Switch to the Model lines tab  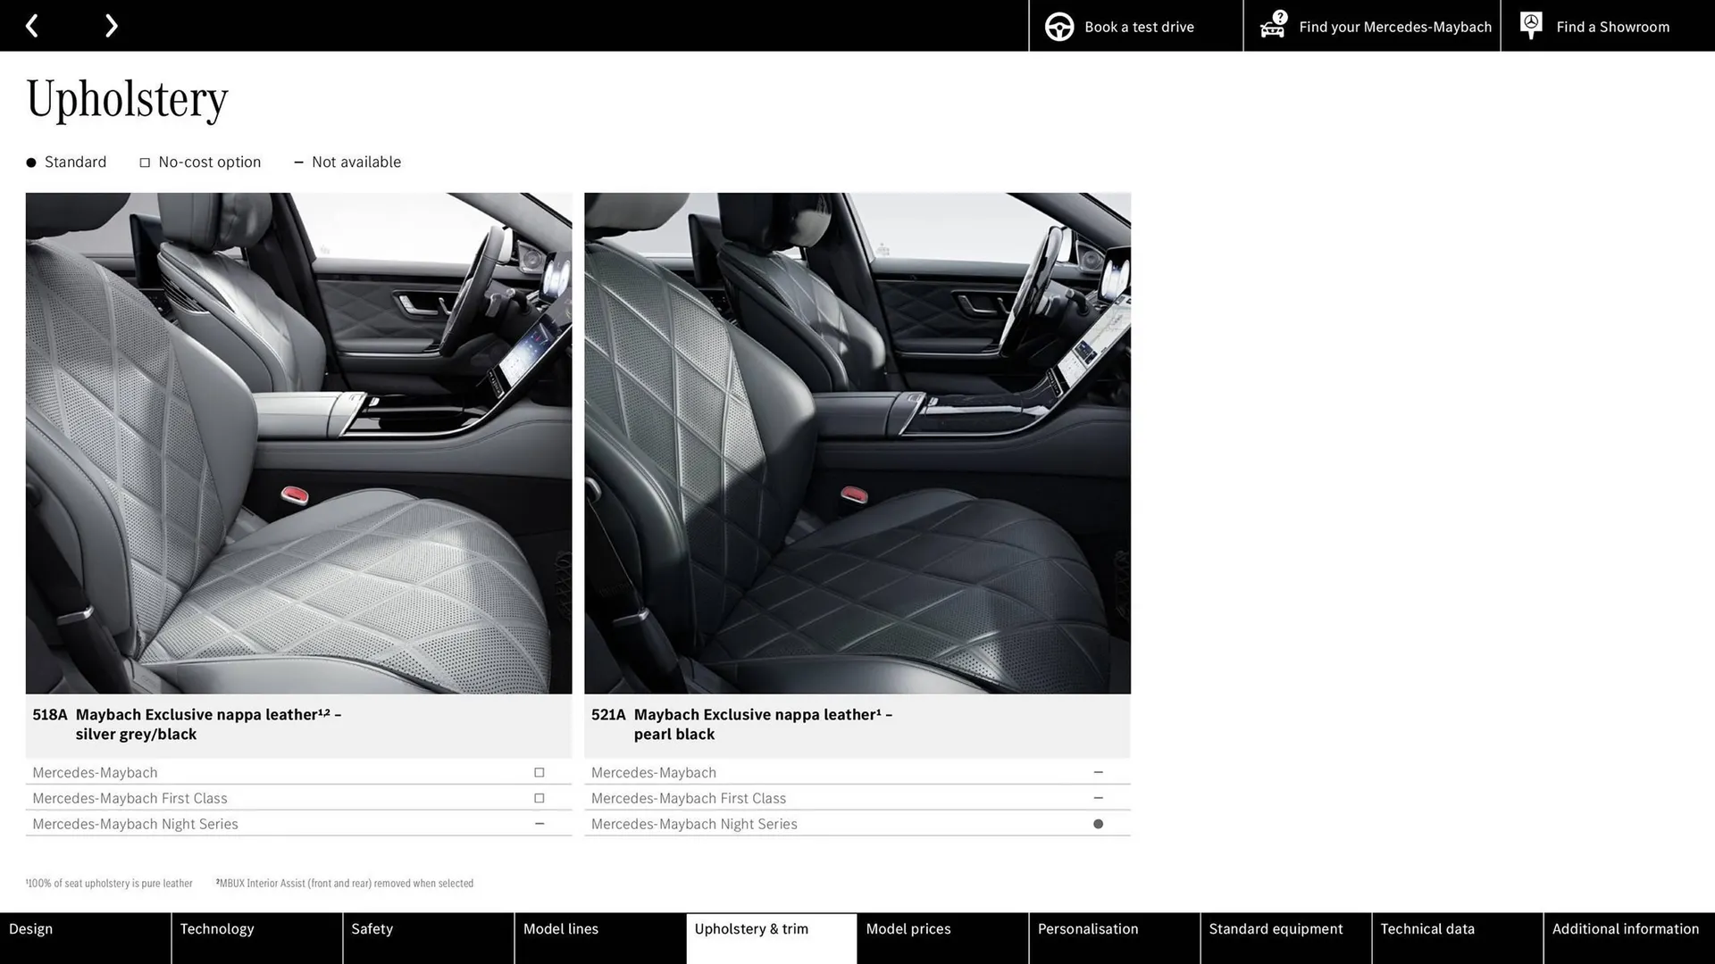coord(600,938)
